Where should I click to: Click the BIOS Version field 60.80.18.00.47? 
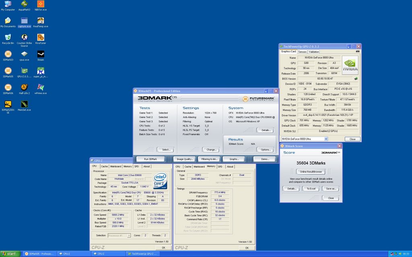coord(325,78)
